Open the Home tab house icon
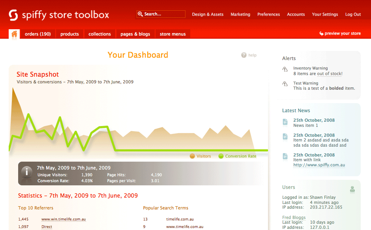The width and height of the screenshot is (371, 230). [x=14, y=34]
